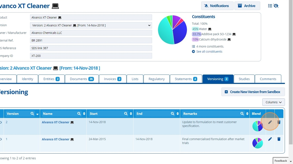This screenshot has width=293, height=164.
Task: Click the Version column sort arrow
Action: [37, 114]
